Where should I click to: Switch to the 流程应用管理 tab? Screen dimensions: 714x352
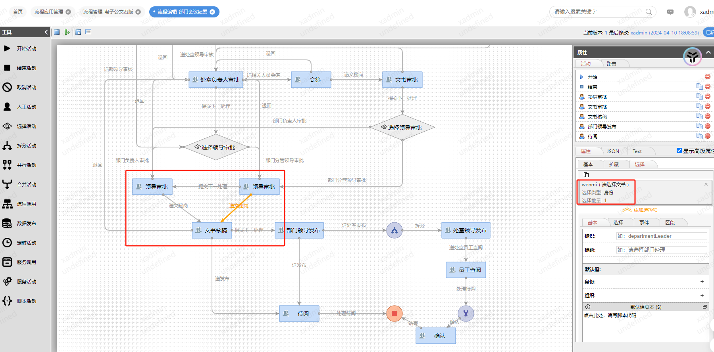pos(49,12)
